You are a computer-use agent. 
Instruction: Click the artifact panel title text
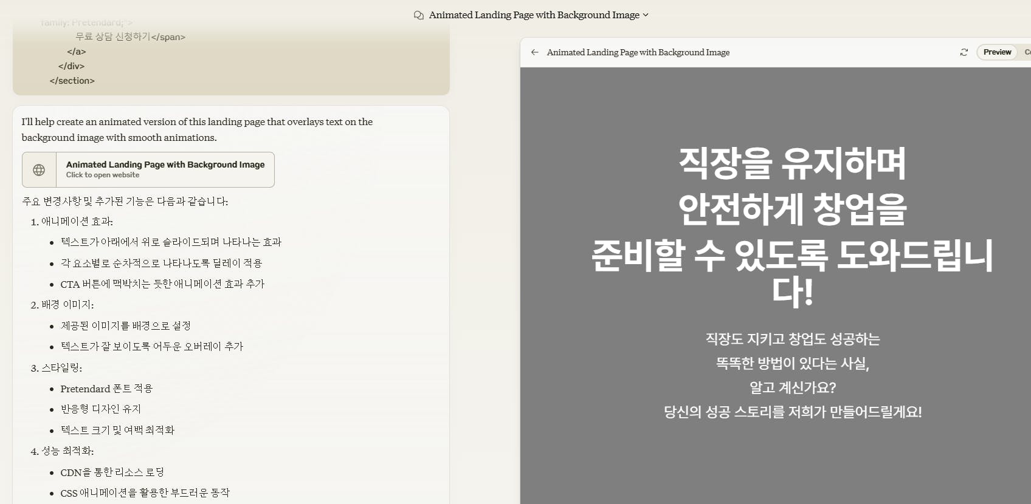click(638, 52)
